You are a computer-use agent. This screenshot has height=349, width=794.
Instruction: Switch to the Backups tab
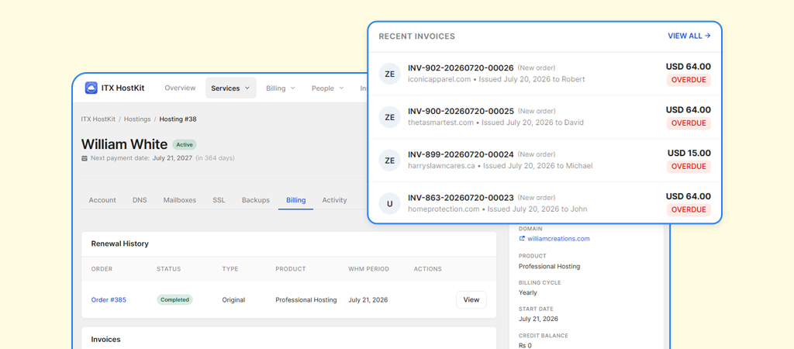[256, 200]
